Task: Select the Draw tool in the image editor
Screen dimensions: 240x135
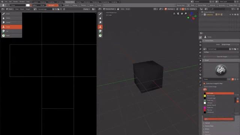Action: 12,14
